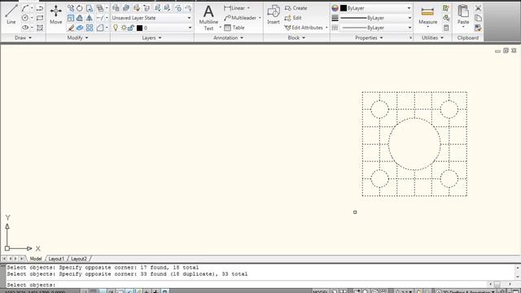The height and width of the screenshot is (293, 521).
Task: Select the Trim tool in Modify panel
Action: pyautogui.click(x=99, y=18)
